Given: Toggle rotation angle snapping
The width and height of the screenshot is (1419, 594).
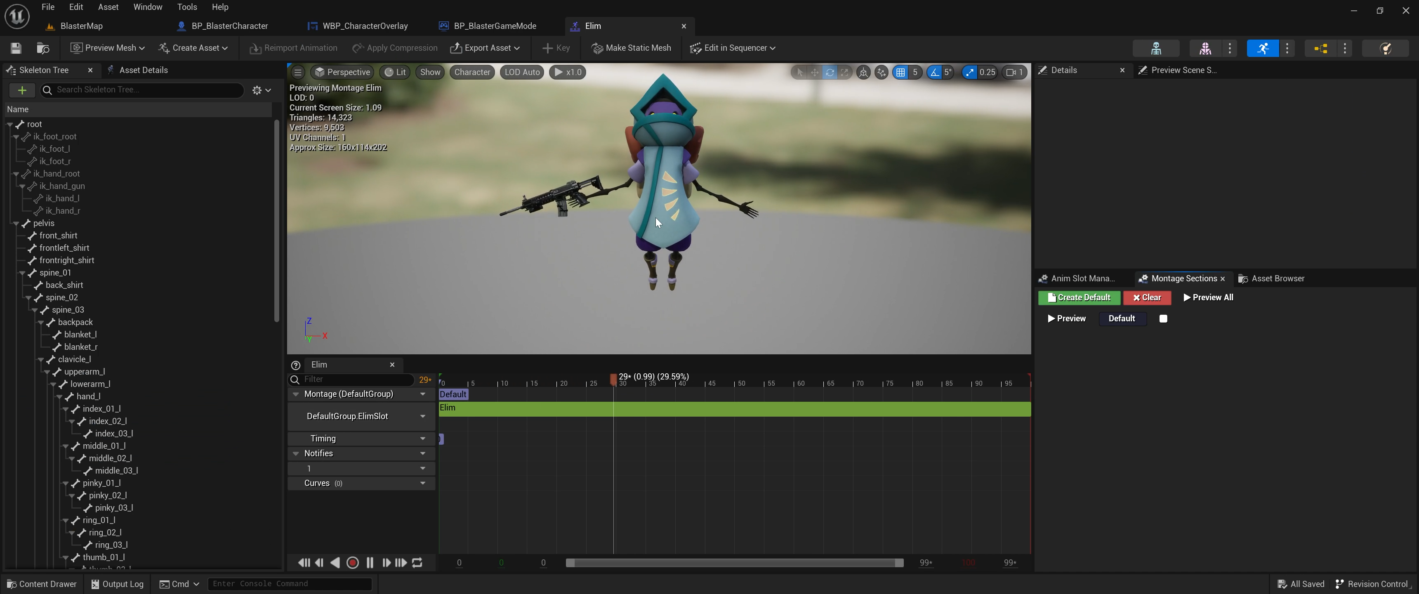Looking at the screenshot, I should point(934,72).
